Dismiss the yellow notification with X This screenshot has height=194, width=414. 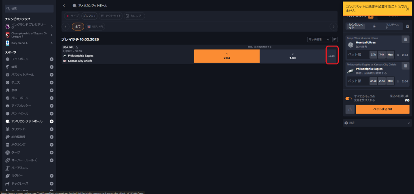(408, 9)
